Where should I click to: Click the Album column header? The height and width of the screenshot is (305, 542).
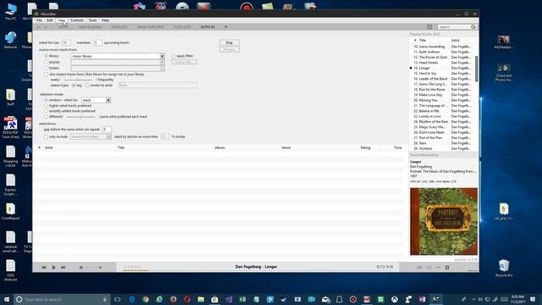220,147
